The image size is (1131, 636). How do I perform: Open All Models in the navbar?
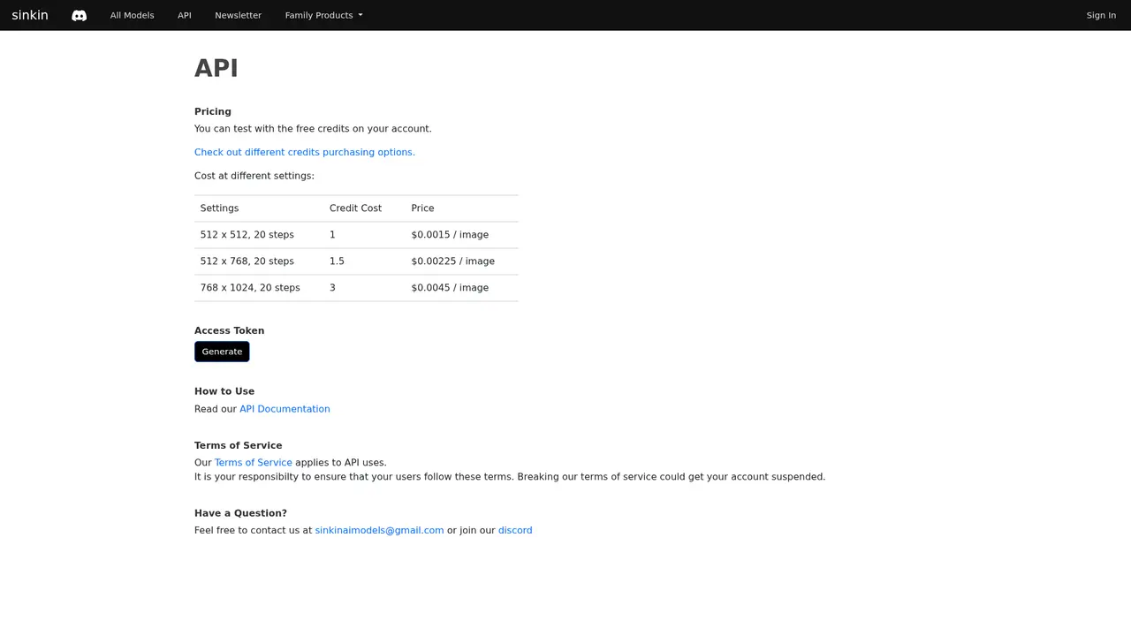click(x=132, y=15)
